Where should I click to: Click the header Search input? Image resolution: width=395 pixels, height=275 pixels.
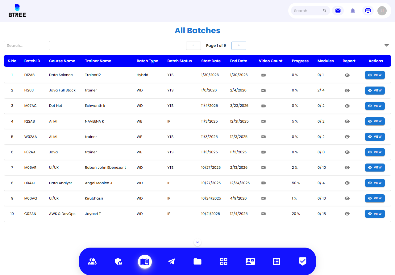(x=307, y=11)
